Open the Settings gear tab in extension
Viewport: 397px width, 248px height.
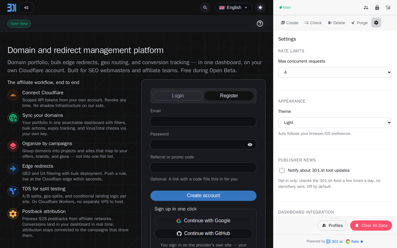376,23
